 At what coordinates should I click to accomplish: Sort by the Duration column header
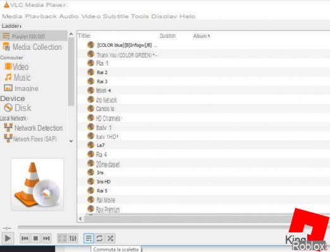click(168, 35)
